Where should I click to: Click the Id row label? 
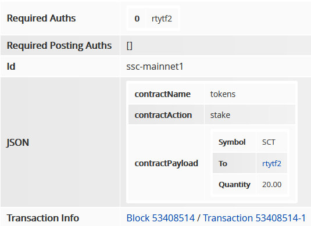coord(11,66)
